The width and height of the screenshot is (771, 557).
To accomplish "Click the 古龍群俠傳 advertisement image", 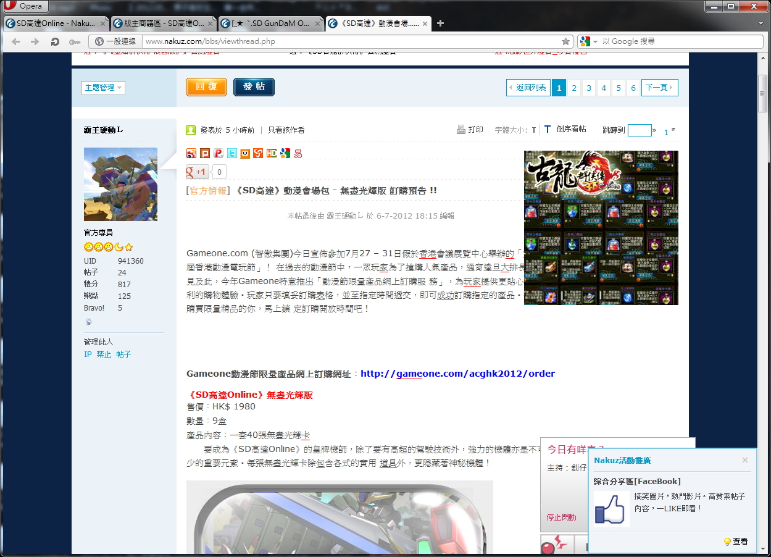I will click(x=601, y=228).
